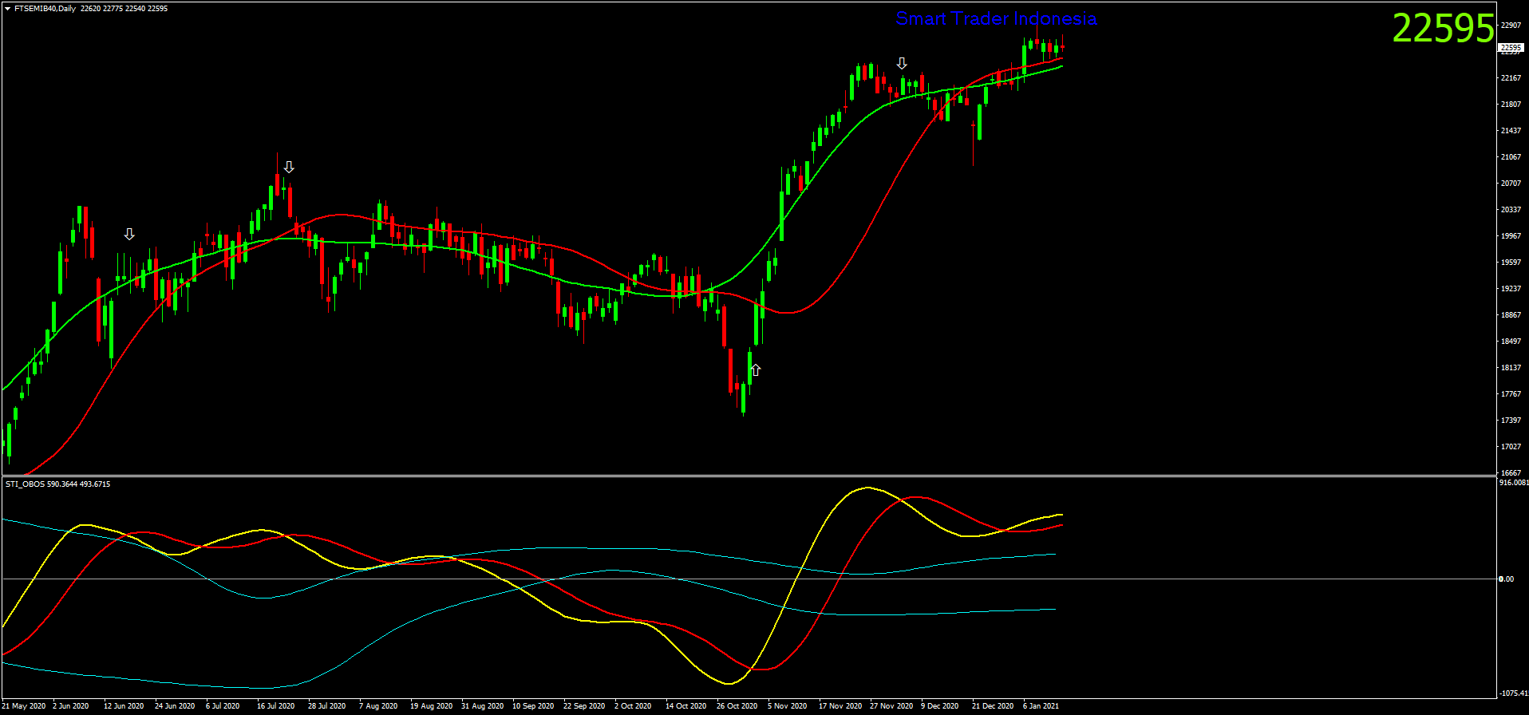Screen dimensions: 1529x715
Task: Click the 21 Dec 2020 date label
Action: 993,706
